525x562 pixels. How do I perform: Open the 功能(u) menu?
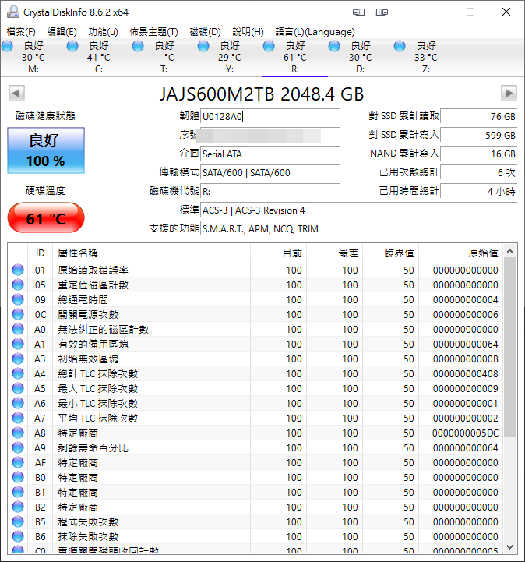tap(103, 32)
